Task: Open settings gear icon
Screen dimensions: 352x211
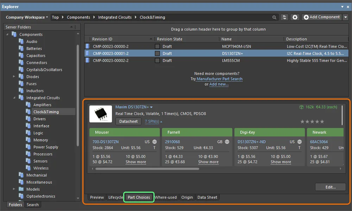Action: 295,17
